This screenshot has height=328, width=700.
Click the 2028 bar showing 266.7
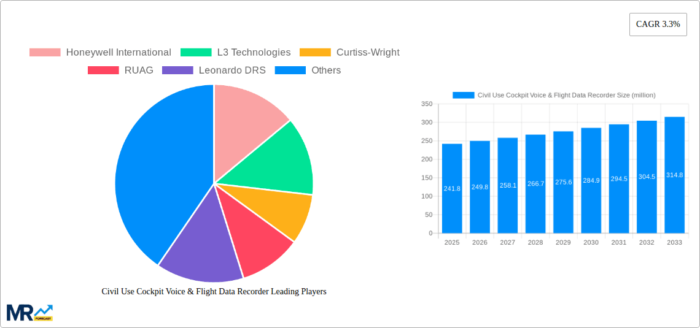coord(535,184)
